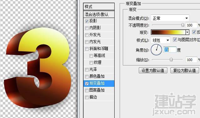Click the 设置为默认值 button

click(x=153, y=70)
